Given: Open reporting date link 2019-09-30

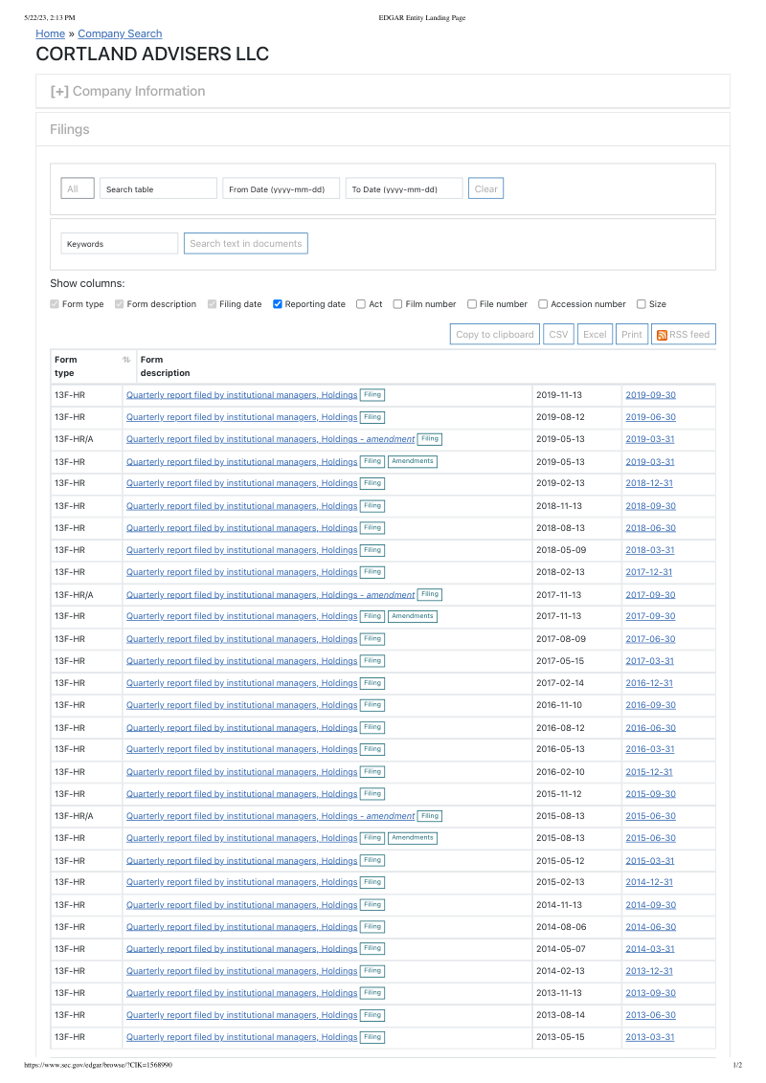Looking at the screenshot, I should tap(650, 395).
